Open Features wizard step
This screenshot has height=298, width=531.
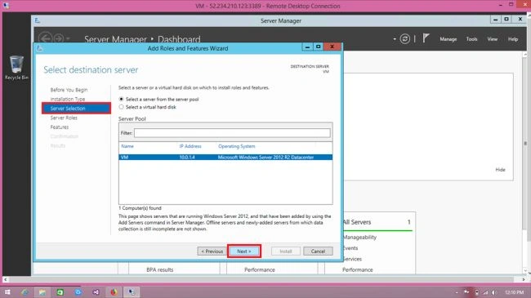coord(60,127)
